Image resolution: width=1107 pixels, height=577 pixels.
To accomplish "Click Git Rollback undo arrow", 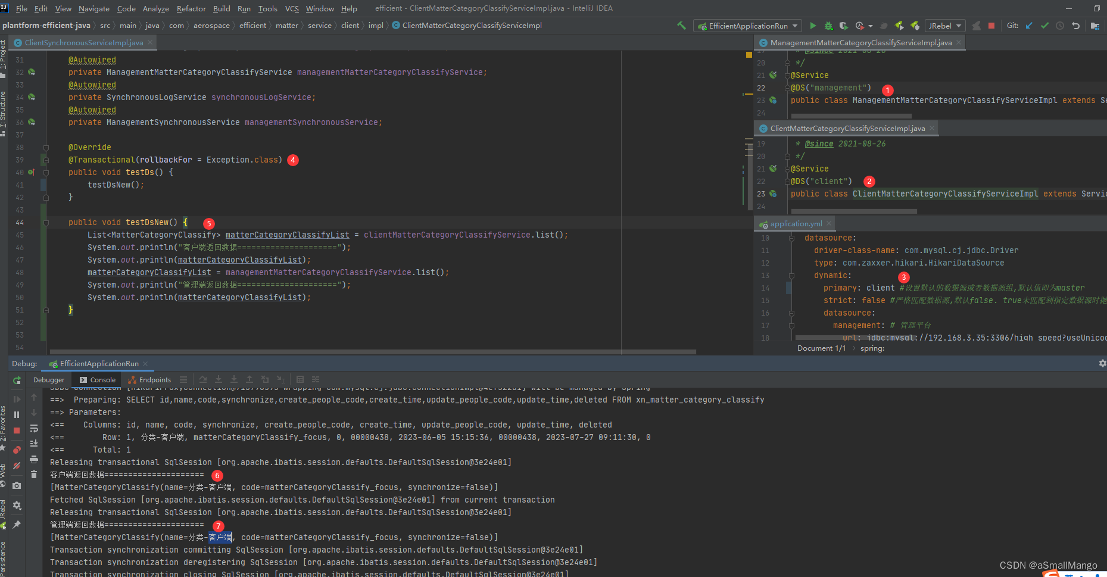I will tap(1075, 26).
